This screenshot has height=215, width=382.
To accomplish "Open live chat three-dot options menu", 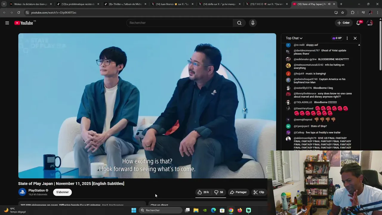I will [347, 38].
